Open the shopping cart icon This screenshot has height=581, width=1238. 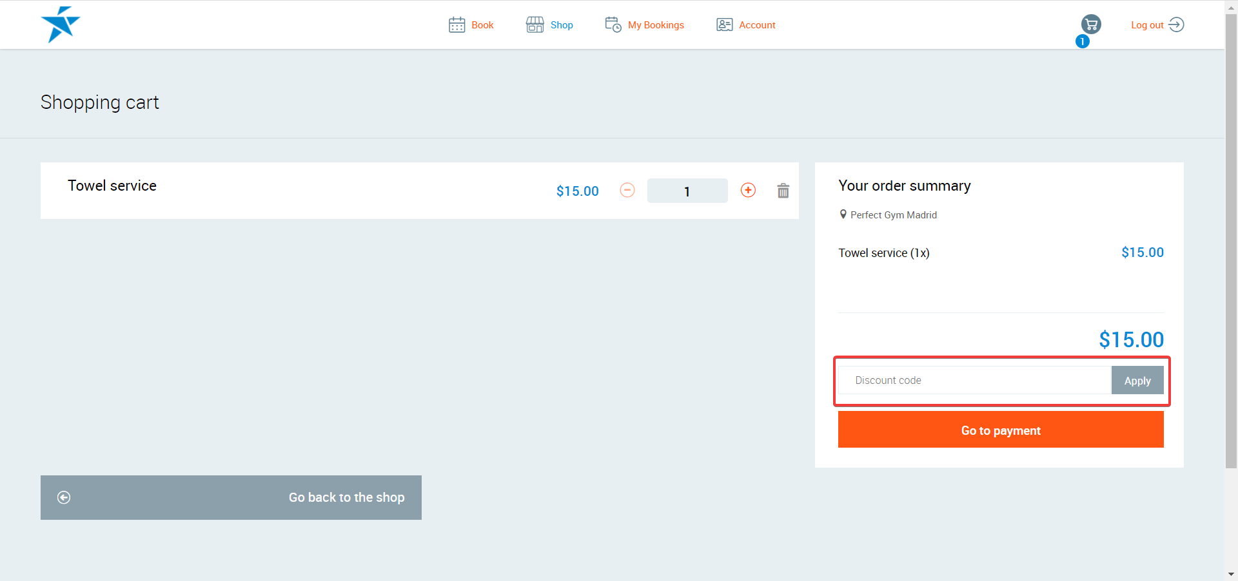[1090, 25]
